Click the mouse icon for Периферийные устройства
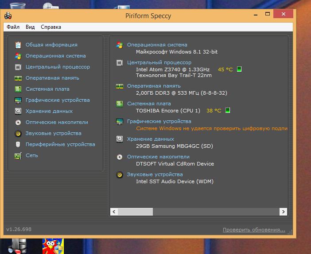This screenshot has height=254, width=311. coord(18,145)
